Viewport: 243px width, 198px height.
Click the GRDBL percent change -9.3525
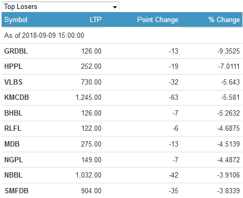point(228,51)
